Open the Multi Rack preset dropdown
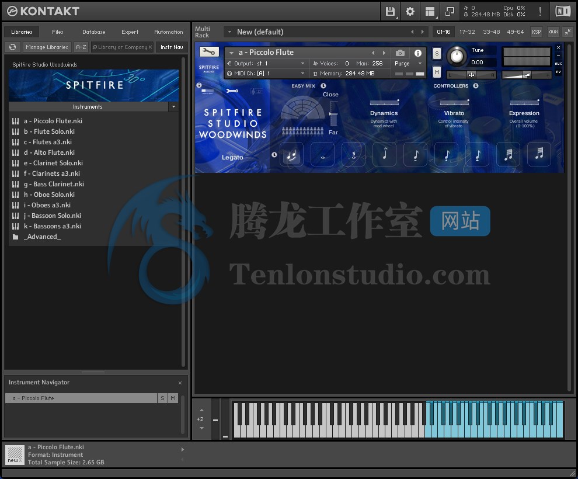Viewport: 578px width, 479px height. [229, 32]
